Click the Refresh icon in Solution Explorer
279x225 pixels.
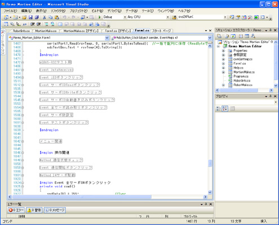point(233,36)
